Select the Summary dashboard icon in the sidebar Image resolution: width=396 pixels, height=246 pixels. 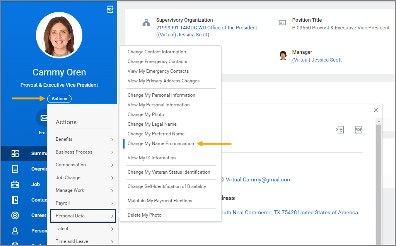point(15,153)
